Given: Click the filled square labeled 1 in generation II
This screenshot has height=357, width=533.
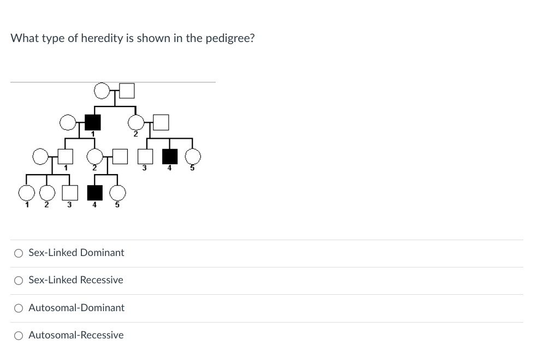Looking at the screenshot, I should click(x=93, y=122).
